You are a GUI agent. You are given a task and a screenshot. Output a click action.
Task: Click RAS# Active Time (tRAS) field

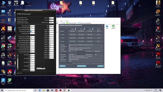(32, 31)
